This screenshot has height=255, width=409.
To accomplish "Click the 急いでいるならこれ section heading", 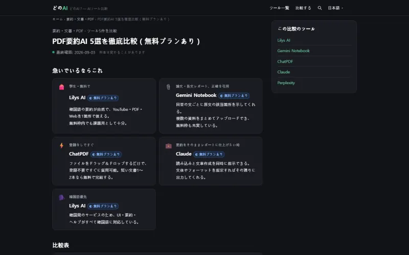I will click(x=78, y=71).
